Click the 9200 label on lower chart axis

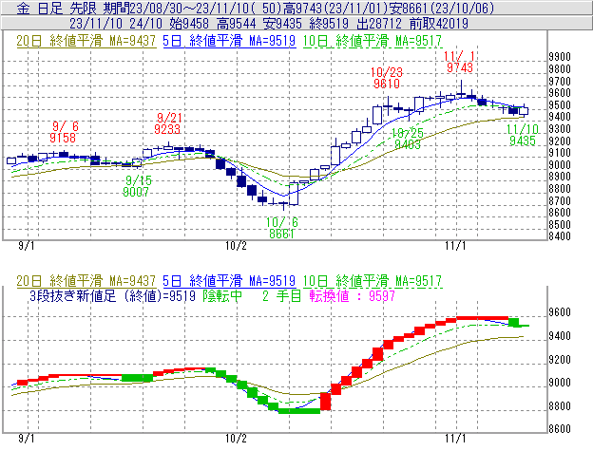pos(560,359)
